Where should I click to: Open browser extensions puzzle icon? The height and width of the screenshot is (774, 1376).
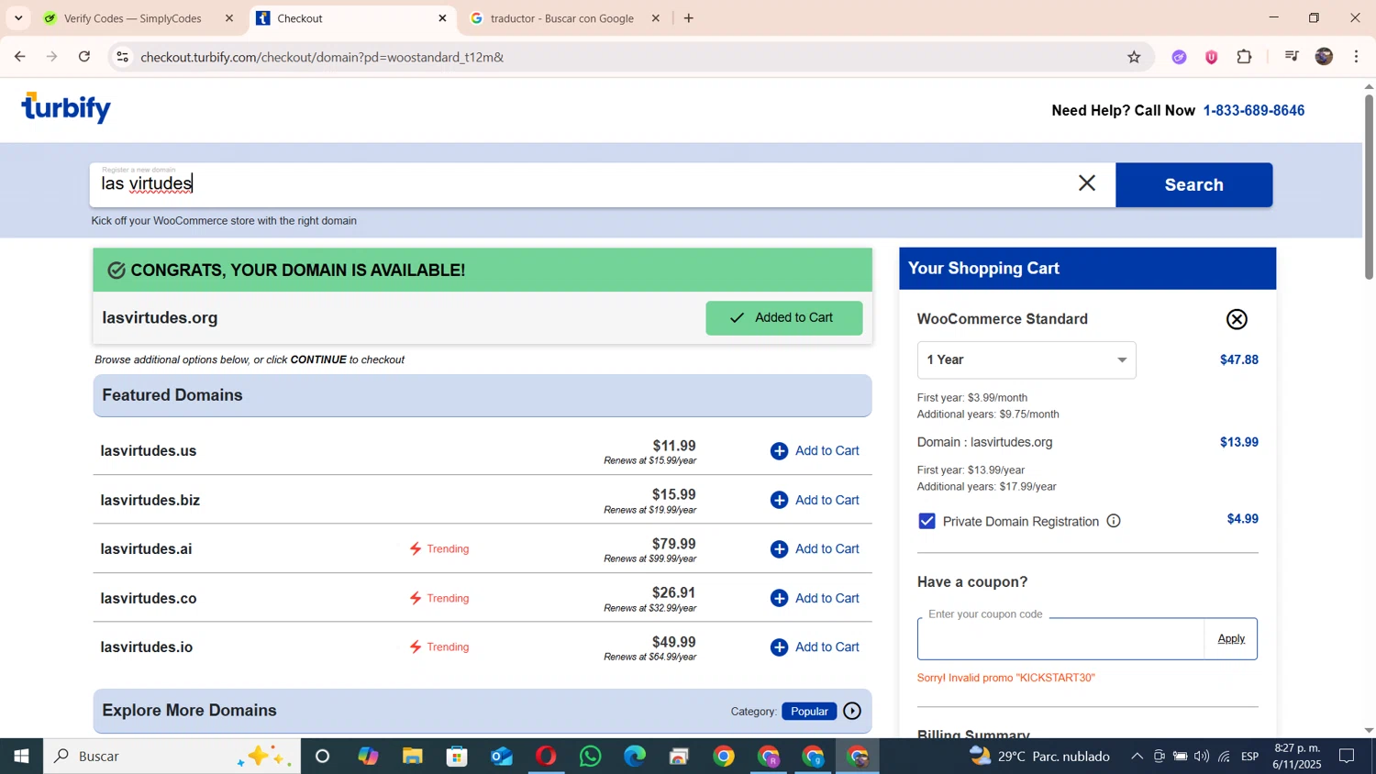1244,57
